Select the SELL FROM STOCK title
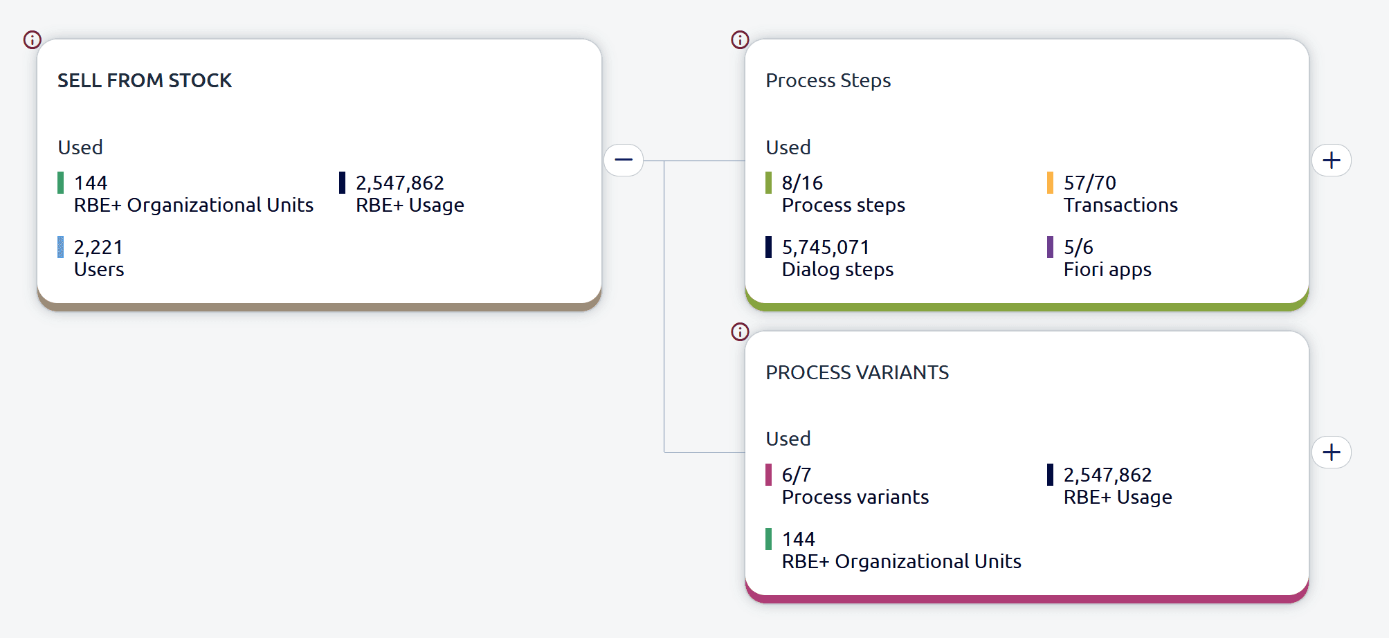Image resolution: width=1389 pixels, height=638 pixels. point(145,80)
